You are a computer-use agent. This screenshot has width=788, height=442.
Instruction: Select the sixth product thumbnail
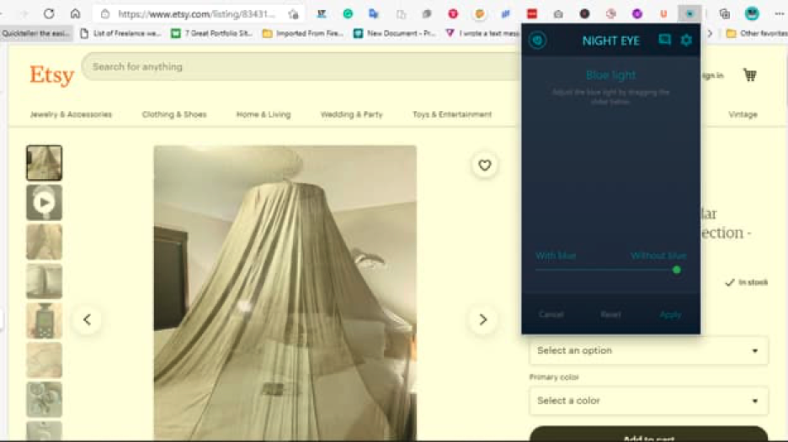45,360
